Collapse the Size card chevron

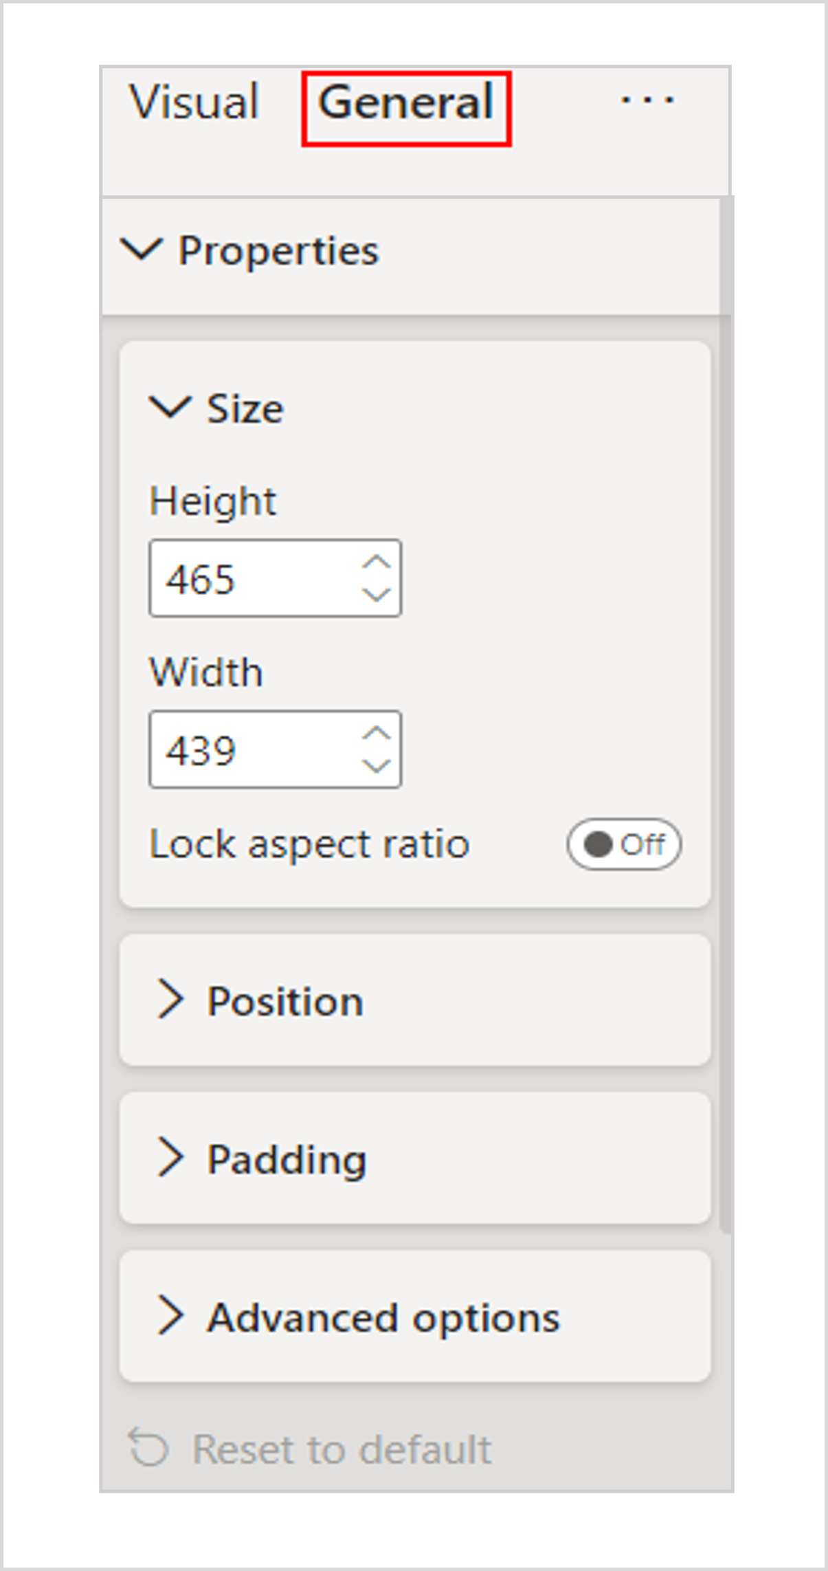169,408
